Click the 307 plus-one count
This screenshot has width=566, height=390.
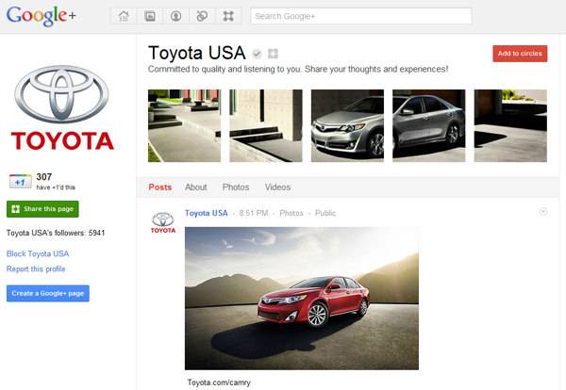tap(44, 177)
